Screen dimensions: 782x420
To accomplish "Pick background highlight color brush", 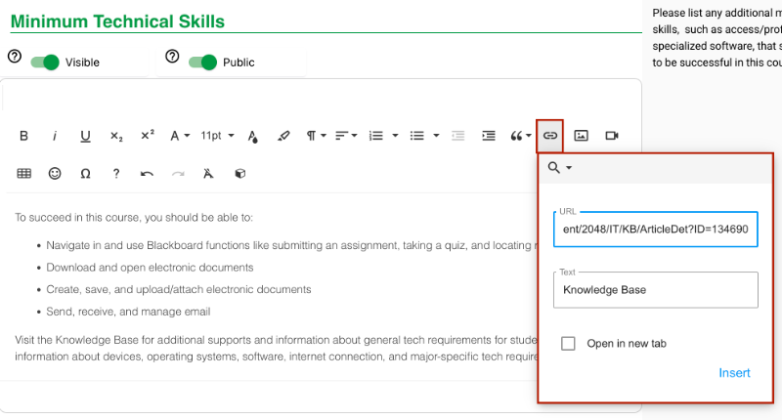I will 283,136.
